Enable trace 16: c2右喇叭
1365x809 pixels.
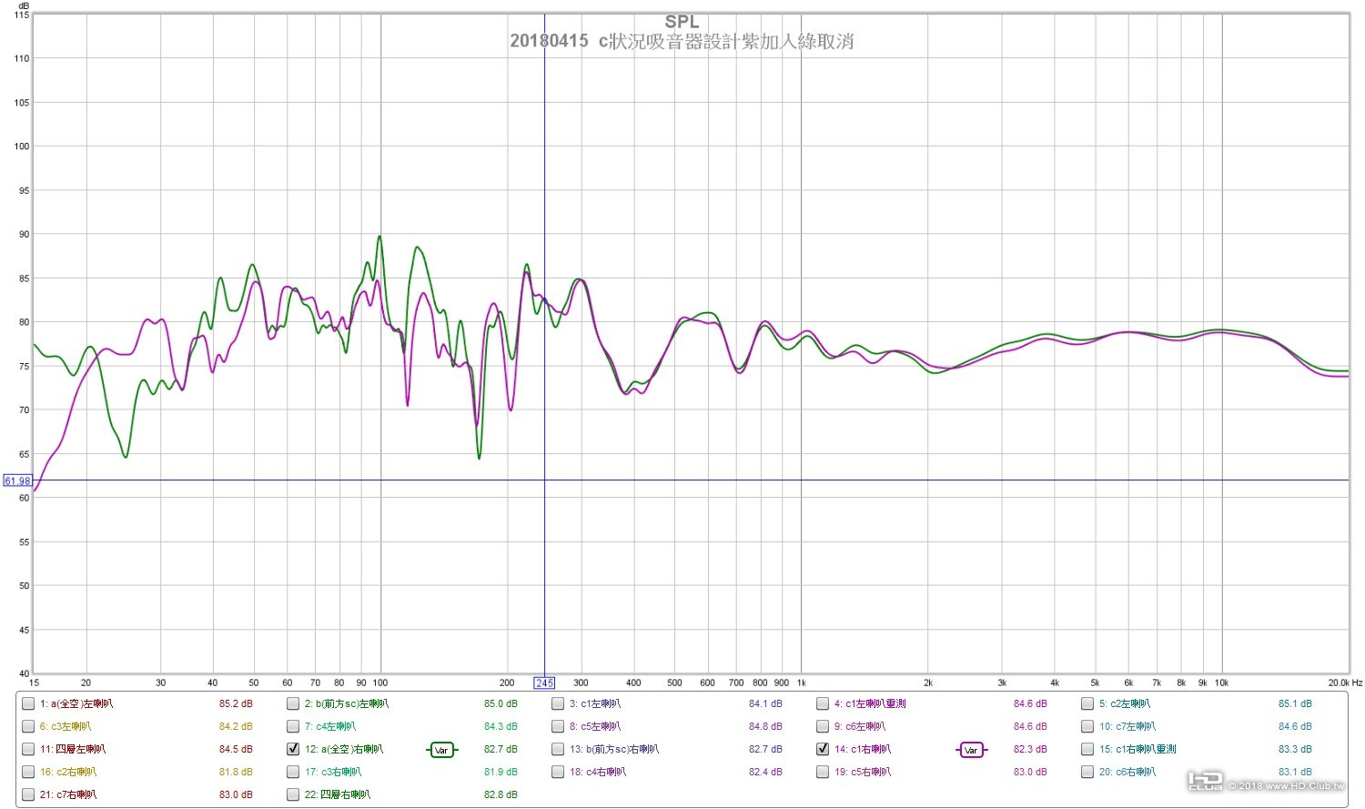pos(28,772)
